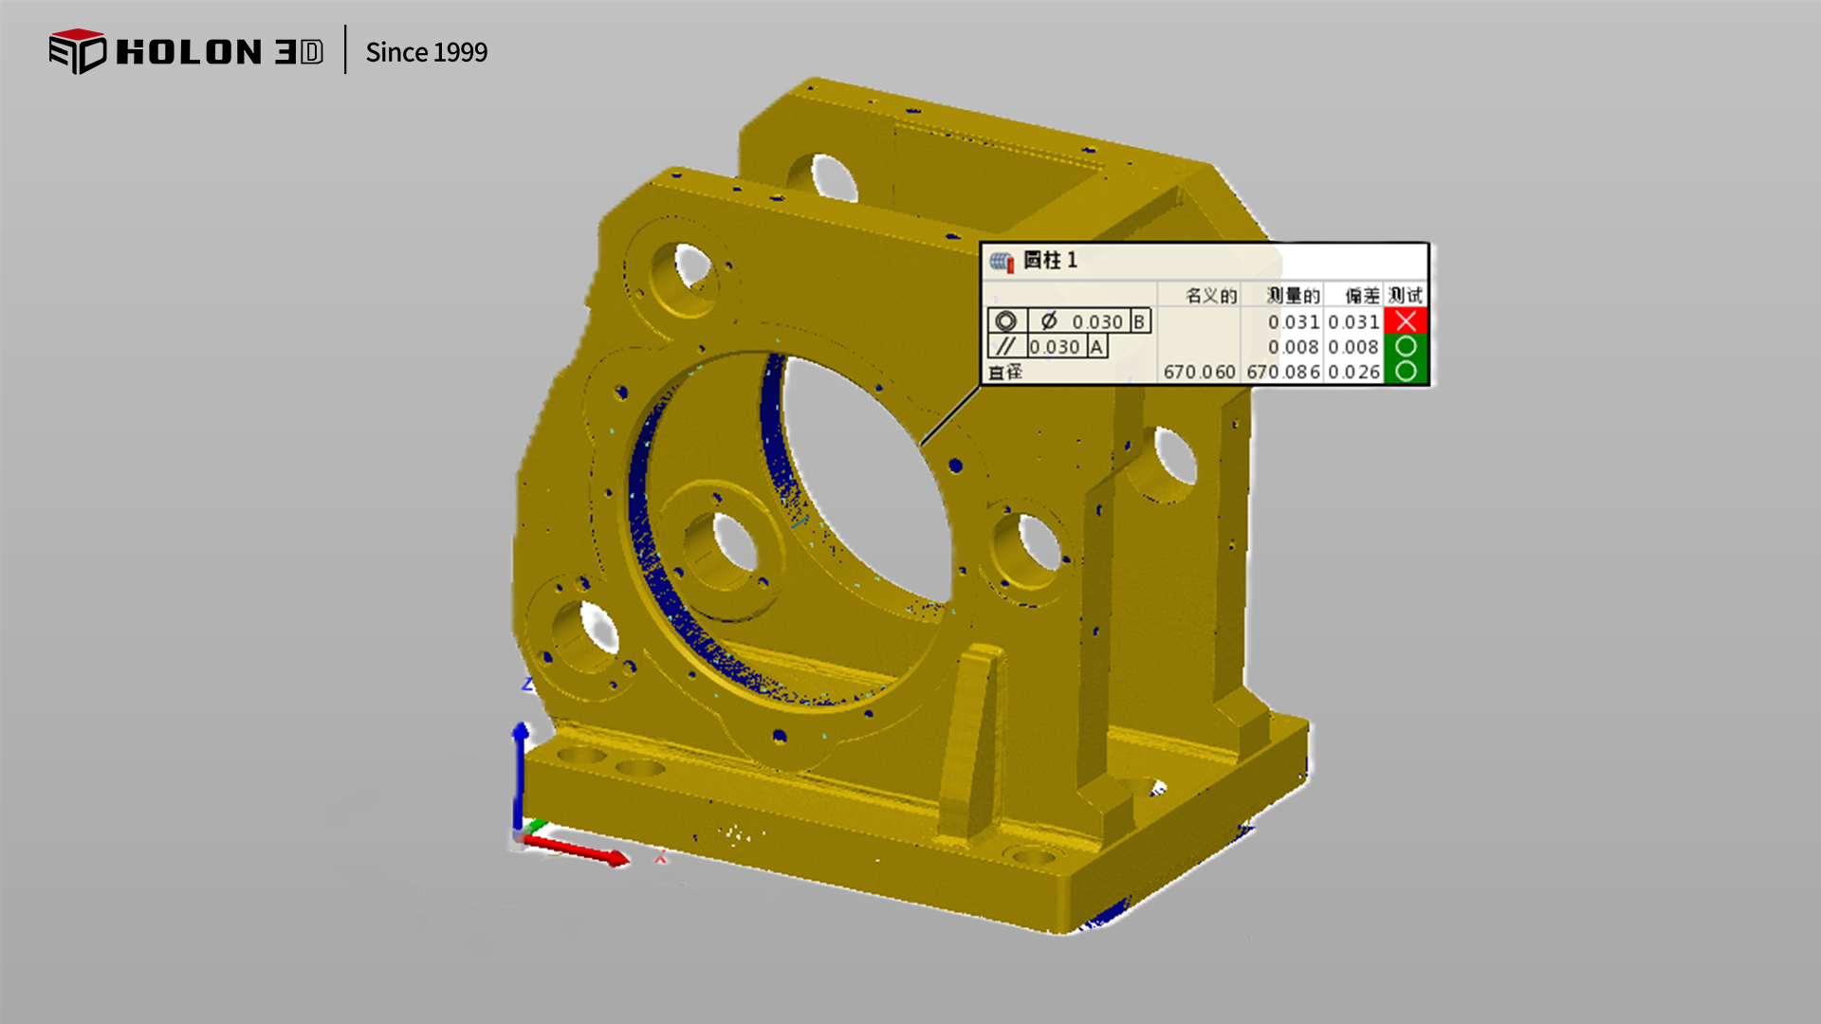This screenshot has height=1024, width=1821.
Task: Click the Since 1999 text
Action: click(426, 52)
